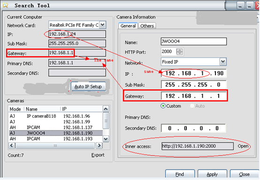Click the Inner access URL field
Image resolution: width=260 pixels, height=180 pixels.
(198, 146)
